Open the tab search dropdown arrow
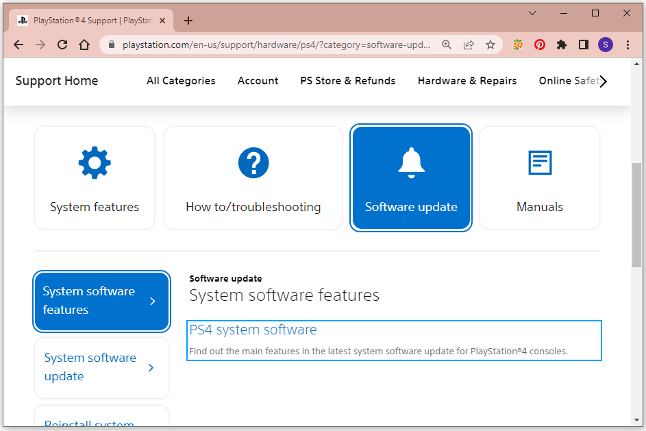Viewport: 646px width, 431px height. click(x=532, y=13)
